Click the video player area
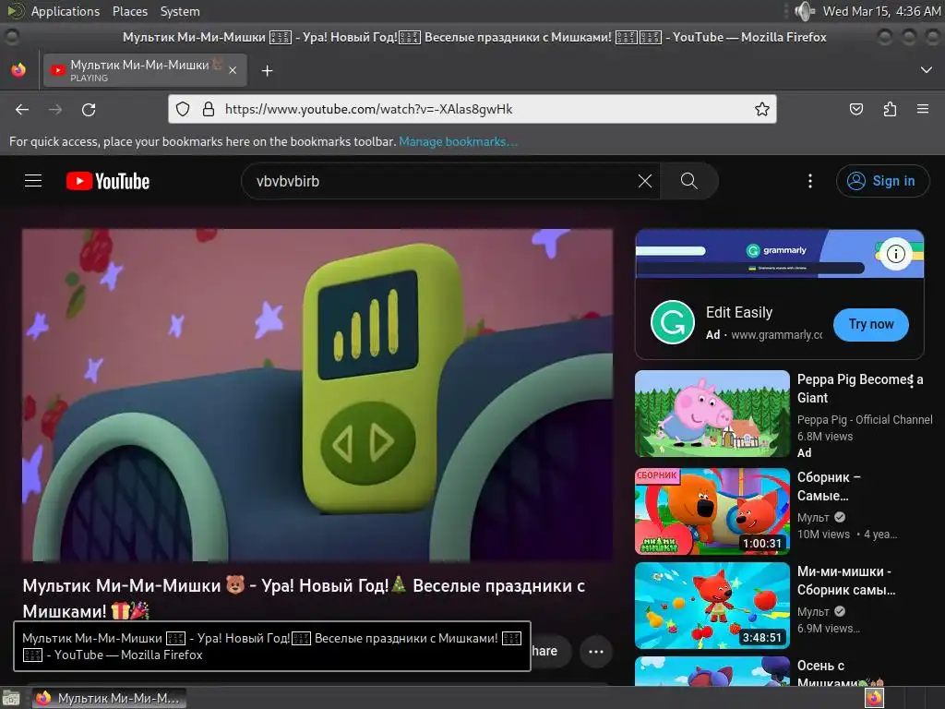This screenshot has width=945, height=709. coord(317,395)
